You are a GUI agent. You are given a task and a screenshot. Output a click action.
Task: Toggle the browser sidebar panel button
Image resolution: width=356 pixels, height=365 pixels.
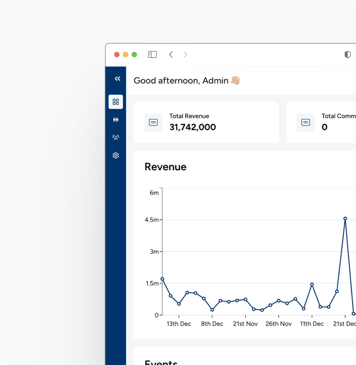(152, 55)
